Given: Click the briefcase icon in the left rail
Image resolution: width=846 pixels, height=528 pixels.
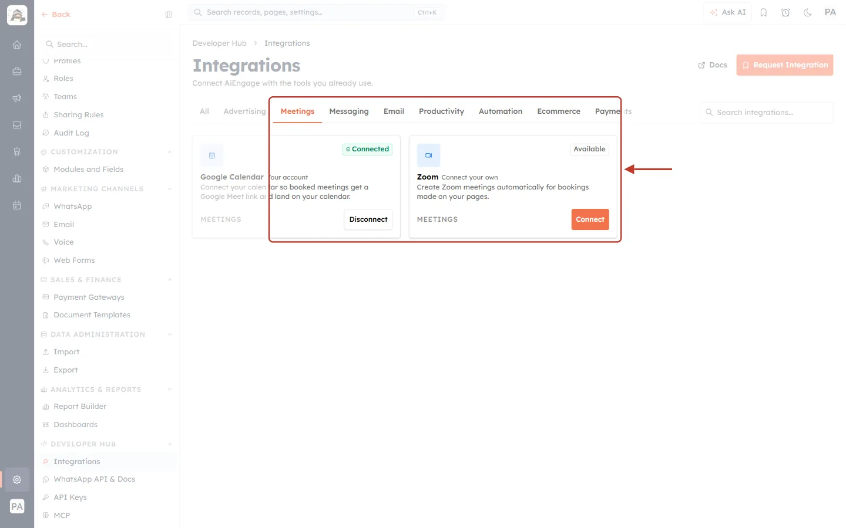Looking at the screenshot, I should click(x=17, y=72).
